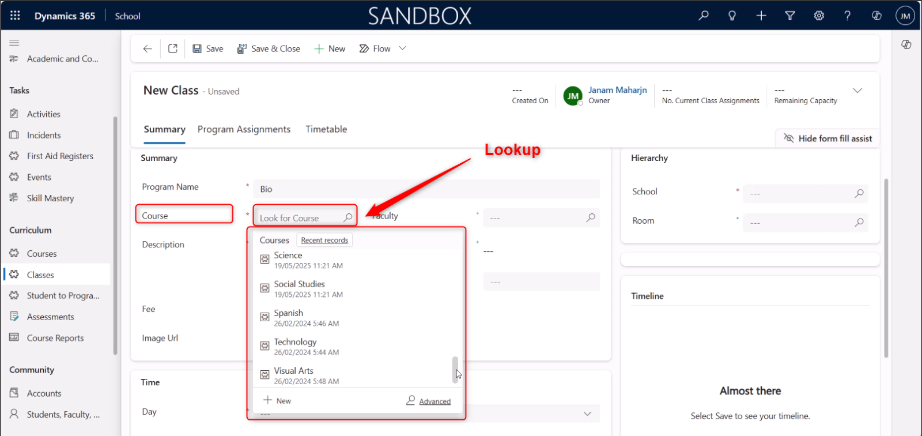Click the search magnifier in top bar
Screen dimensions: 922x436
point(704,16)
